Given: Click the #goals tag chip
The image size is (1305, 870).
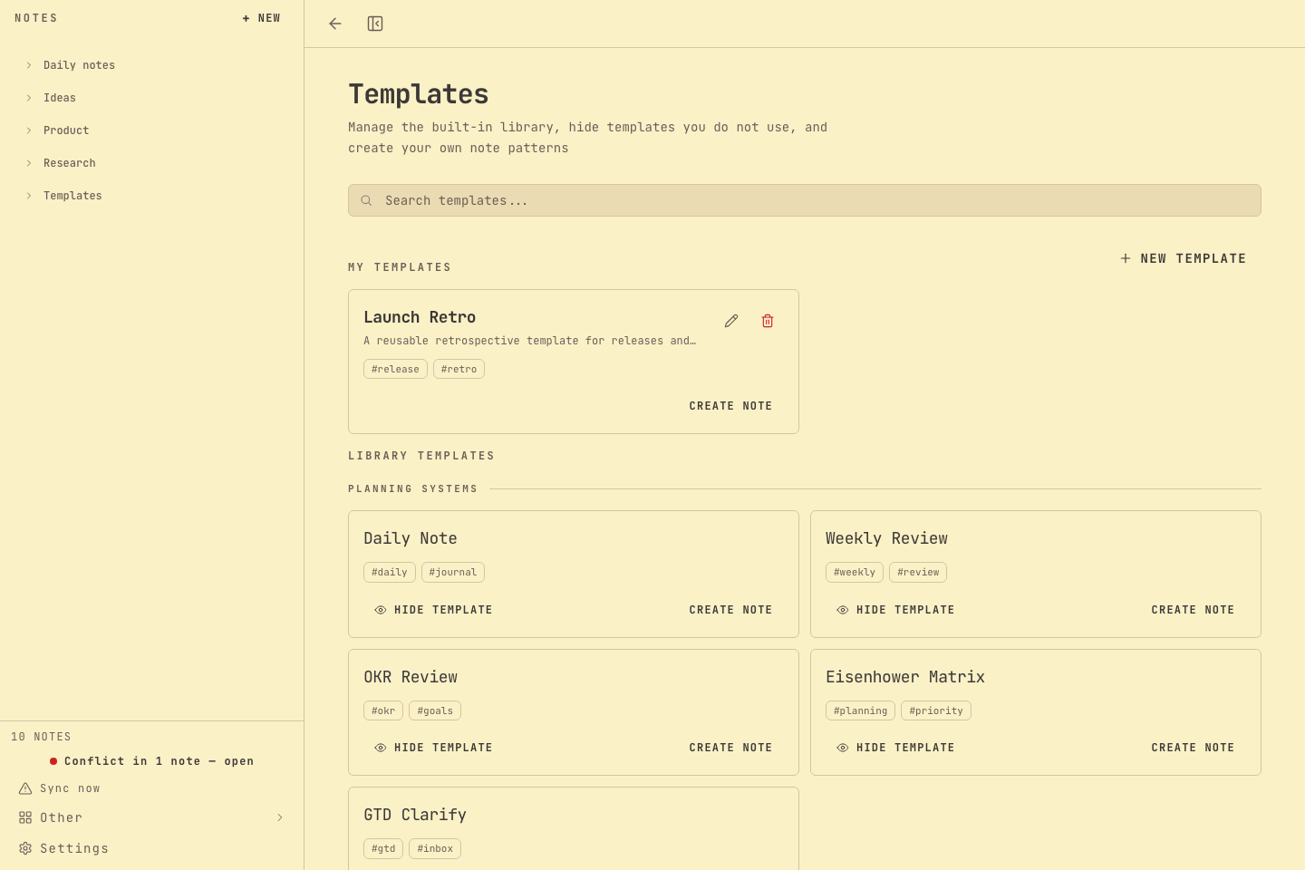Looking at the screenshot, I should [435, 710].
